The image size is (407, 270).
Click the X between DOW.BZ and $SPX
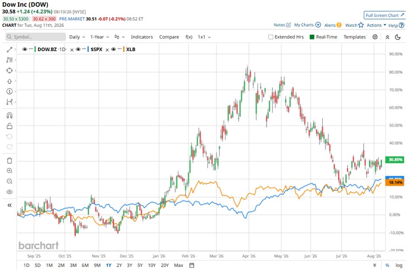pyautogui.click(x=72, y=50)
